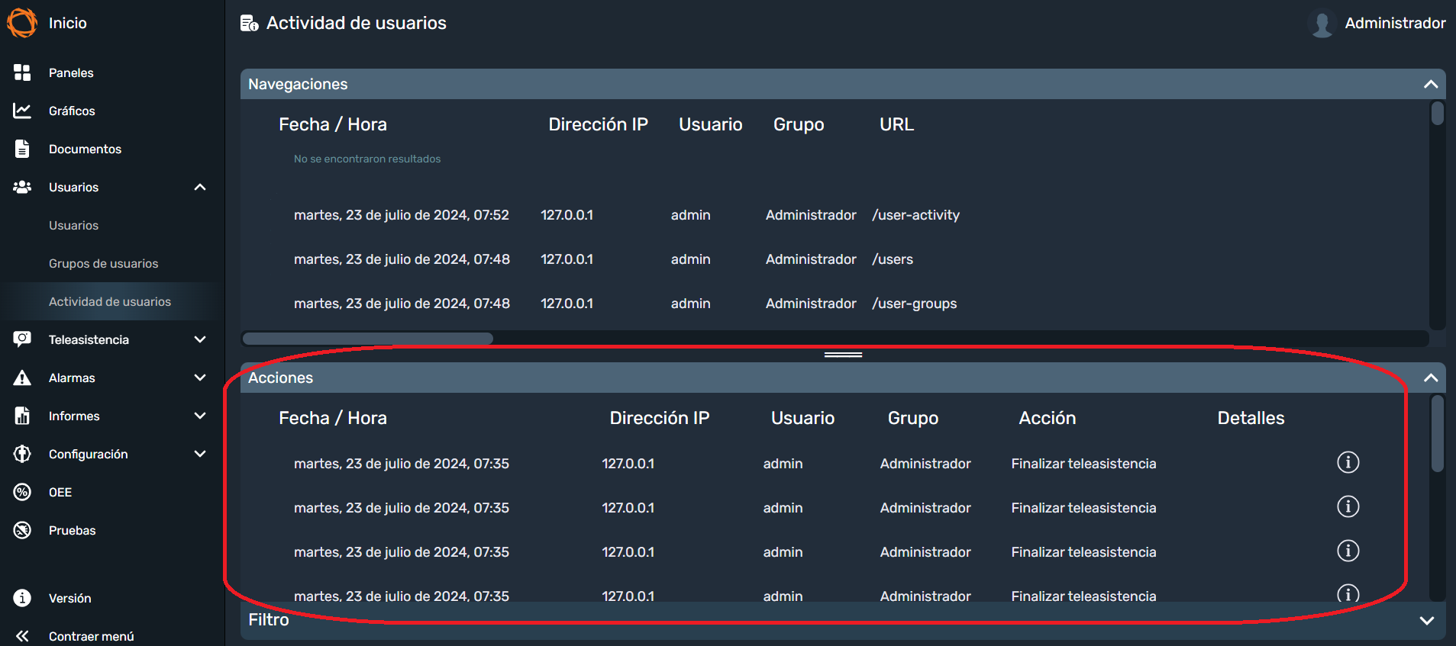The image size is (1456, 646).
Task: Click the panel splitter handle above Acciones
Action: coord(843,355)
